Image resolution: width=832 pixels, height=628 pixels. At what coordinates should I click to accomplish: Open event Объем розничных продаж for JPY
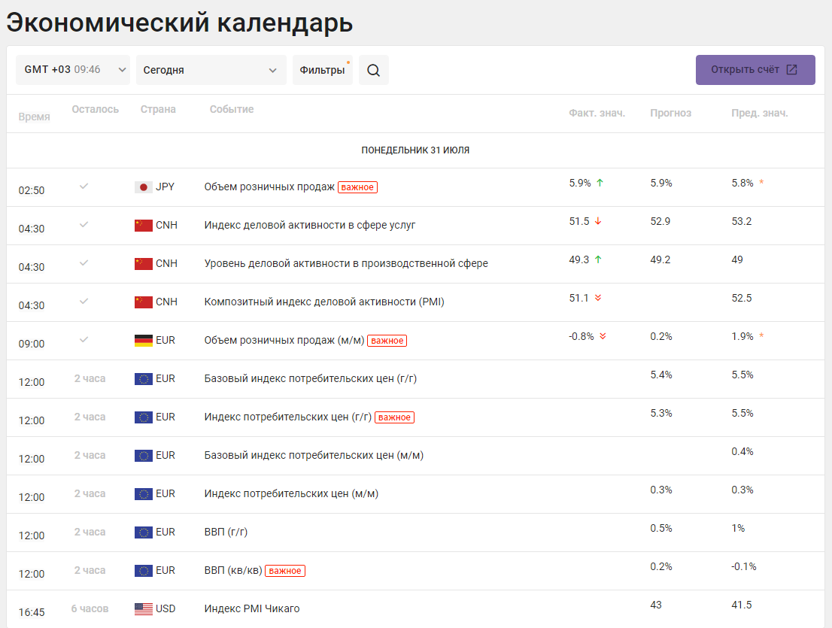coord(269,187)
